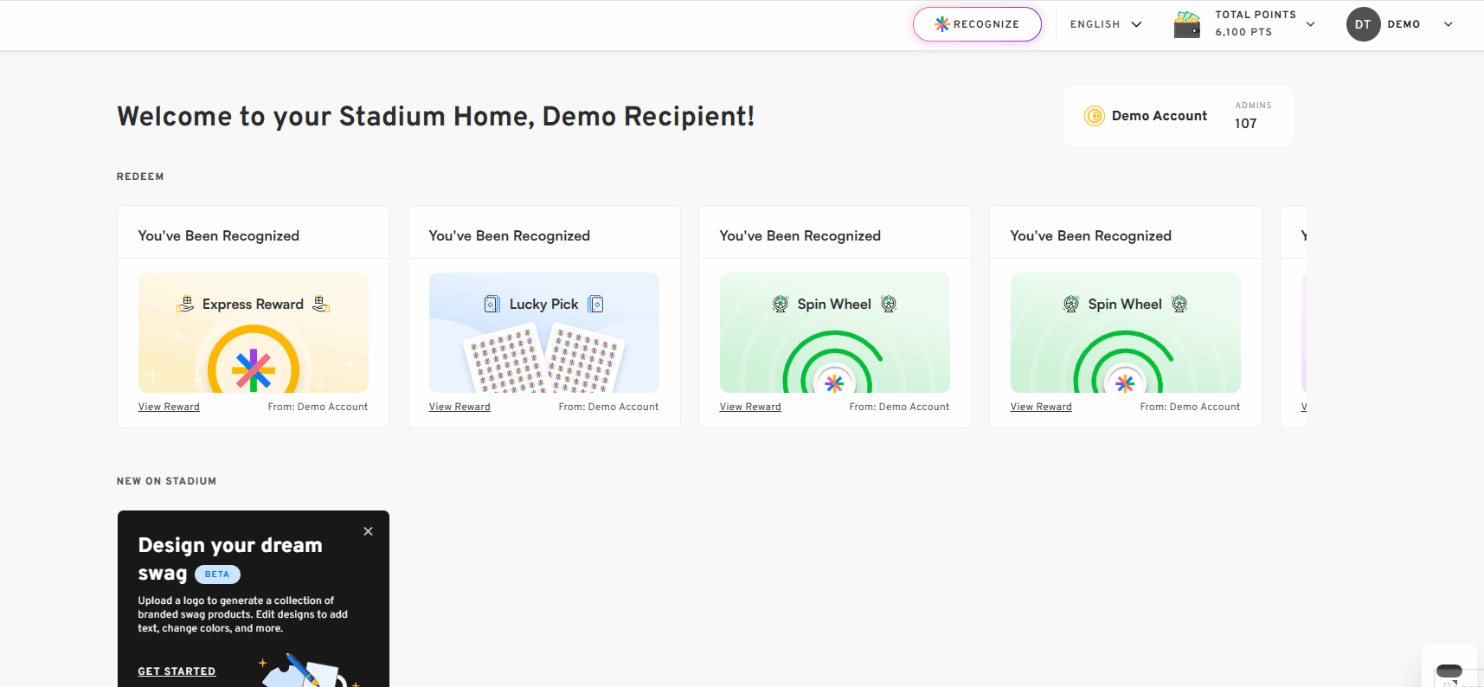Click the card icon right of Lucky Pick
1484x687 pixels.
pos(595,304)
